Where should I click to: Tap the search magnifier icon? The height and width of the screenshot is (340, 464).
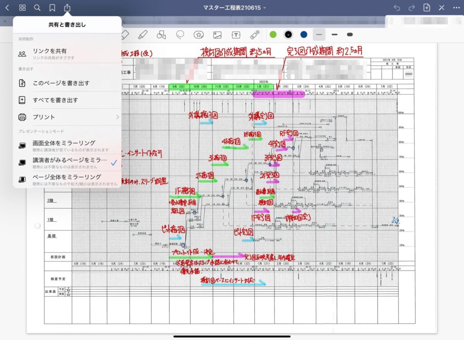(37, 8)
